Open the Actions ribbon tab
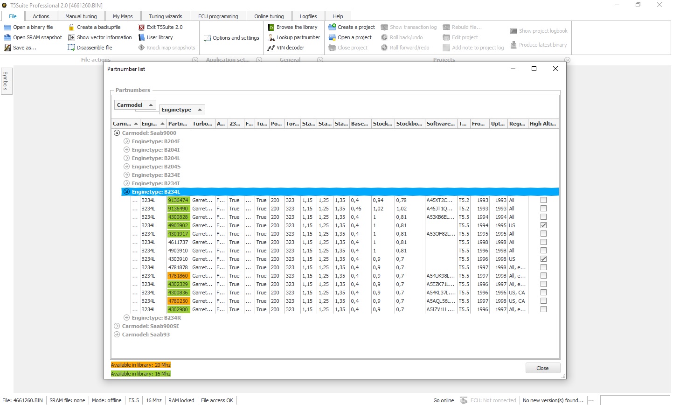Screen dimensions: 673x405 (x=41, y=16)
